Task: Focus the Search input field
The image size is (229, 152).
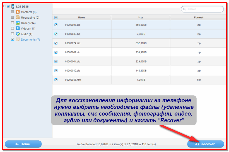Action: click(204, 9)
